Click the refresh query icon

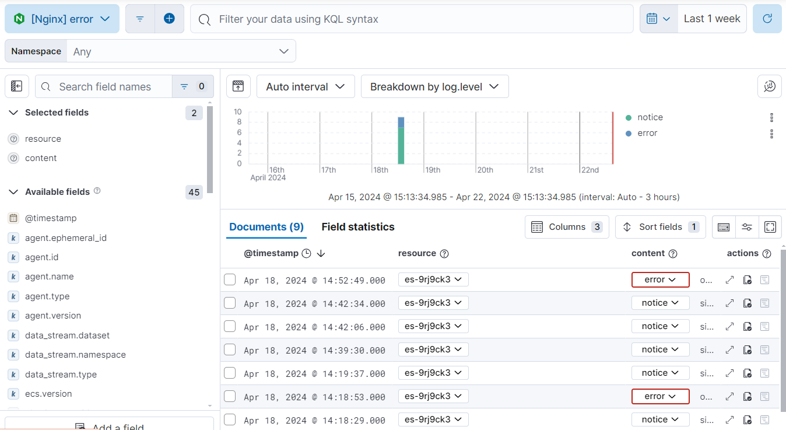tap(767, 18)
